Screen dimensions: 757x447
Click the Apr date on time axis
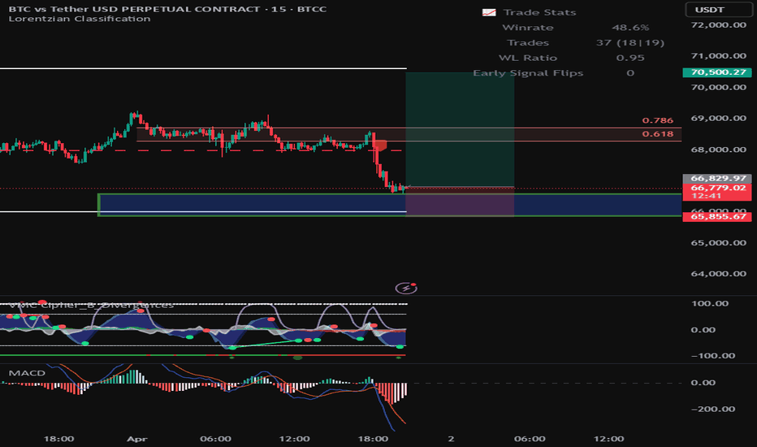coord(135,438)
